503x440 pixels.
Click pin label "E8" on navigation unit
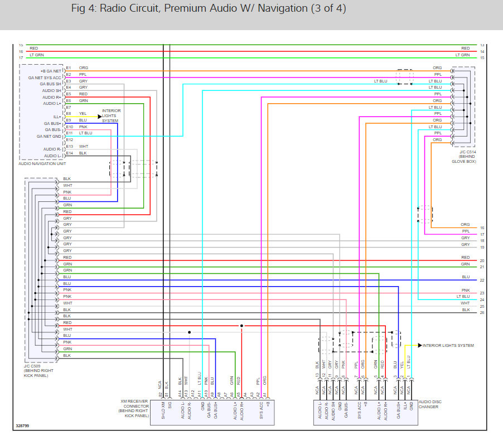(69, 114)
